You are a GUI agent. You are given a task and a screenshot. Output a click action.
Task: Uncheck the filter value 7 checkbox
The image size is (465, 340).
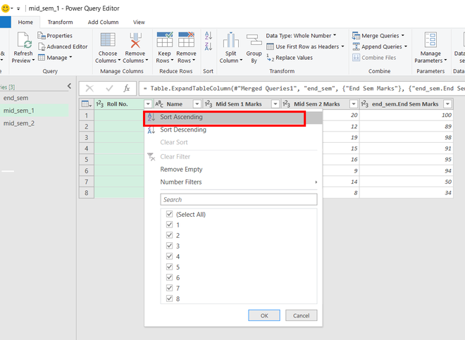tap(169, 288)
